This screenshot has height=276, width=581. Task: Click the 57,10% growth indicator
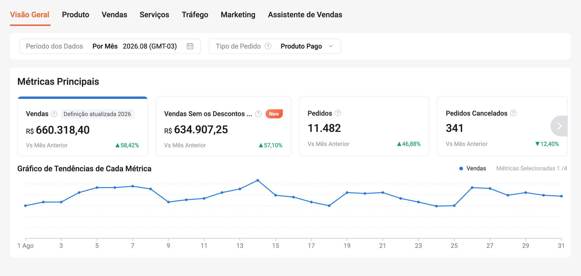coord(270,145)
